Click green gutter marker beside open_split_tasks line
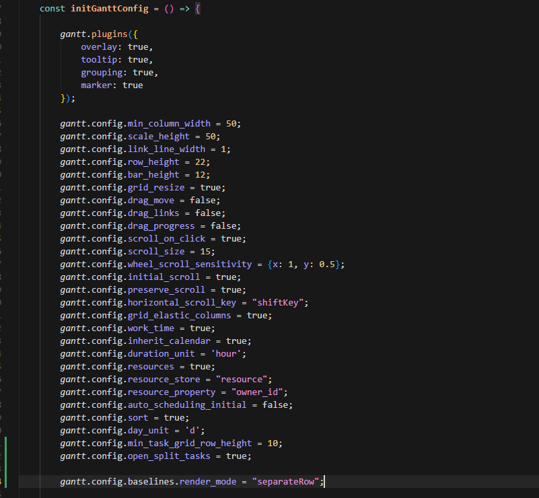 coord(5,456)
